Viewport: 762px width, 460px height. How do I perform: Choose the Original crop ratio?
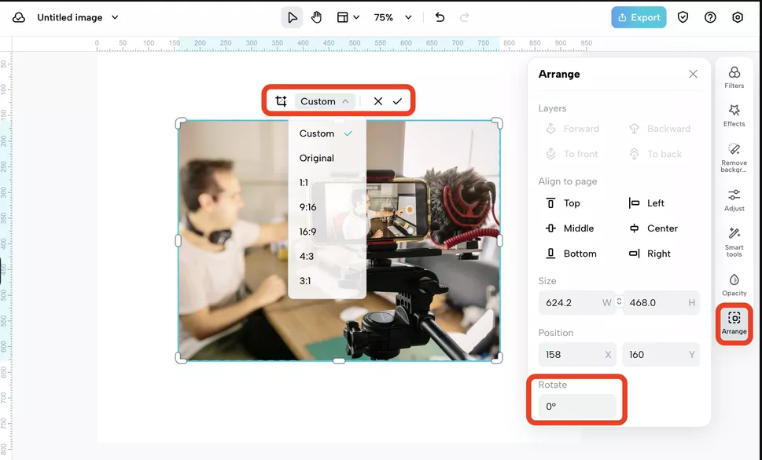pyautogui.click(x=316, y=158)
